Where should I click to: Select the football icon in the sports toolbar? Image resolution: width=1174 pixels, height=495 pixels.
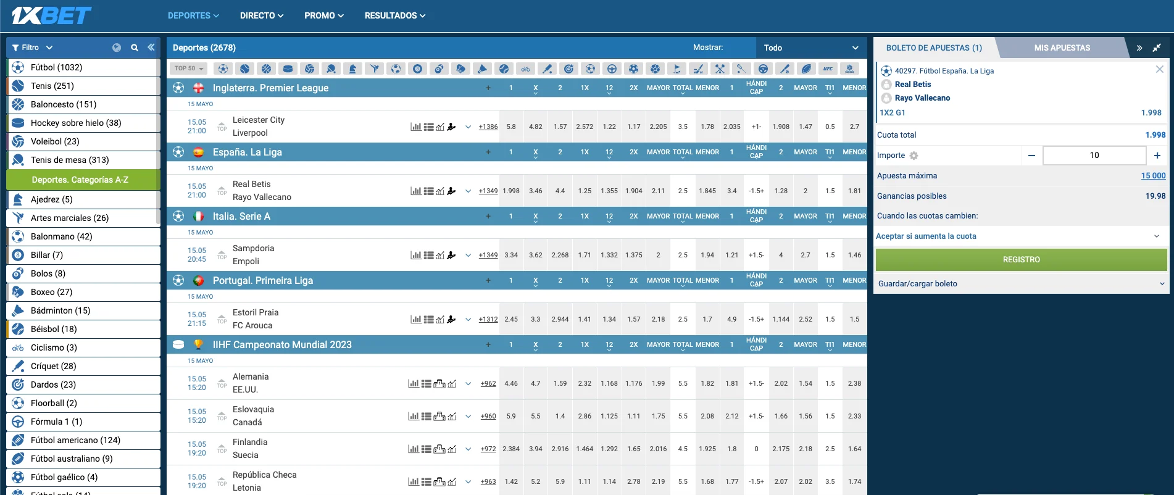(223, 69)
